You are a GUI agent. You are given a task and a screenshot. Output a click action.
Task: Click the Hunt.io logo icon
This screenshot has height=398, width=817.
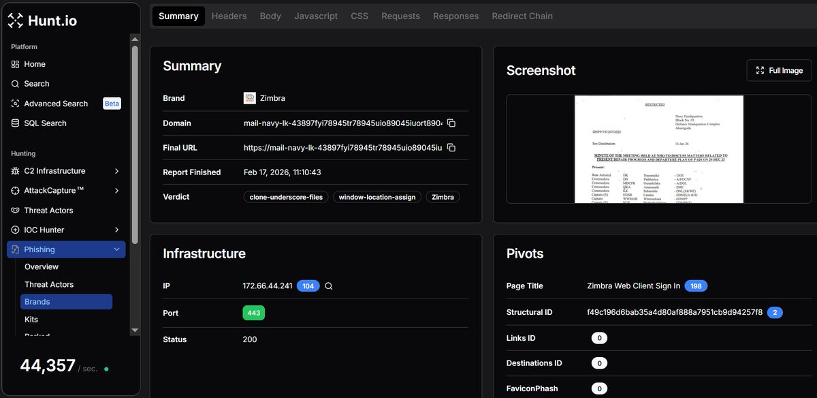tap(16, 20)
